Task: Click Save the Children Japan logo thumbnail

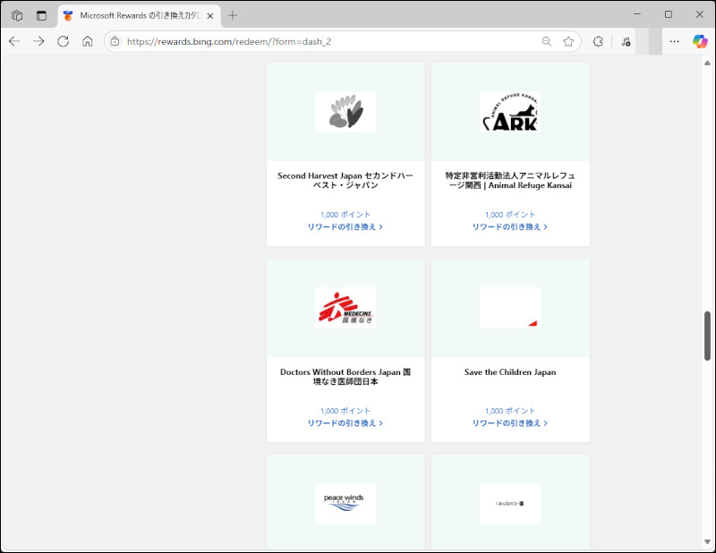Action: click(x=510, y=307)
